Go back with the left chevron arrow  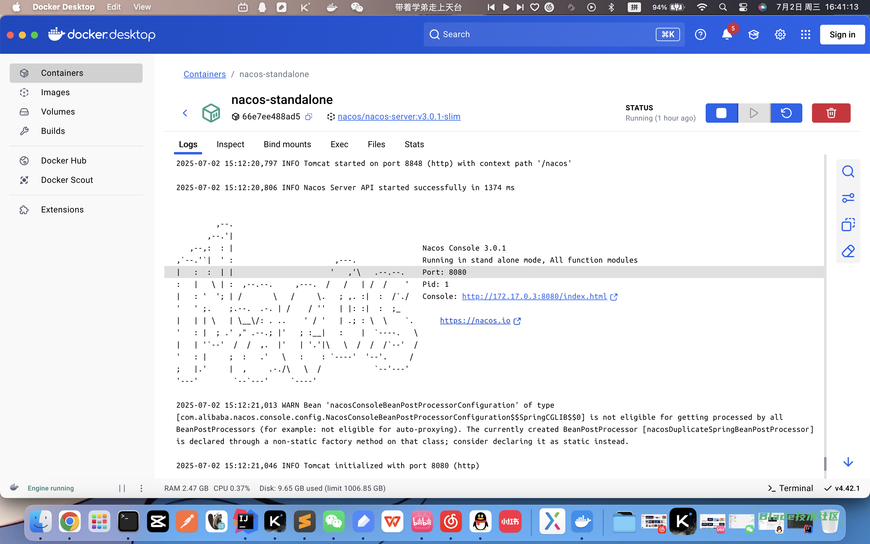pyautogui.click(x=185, y=113)
